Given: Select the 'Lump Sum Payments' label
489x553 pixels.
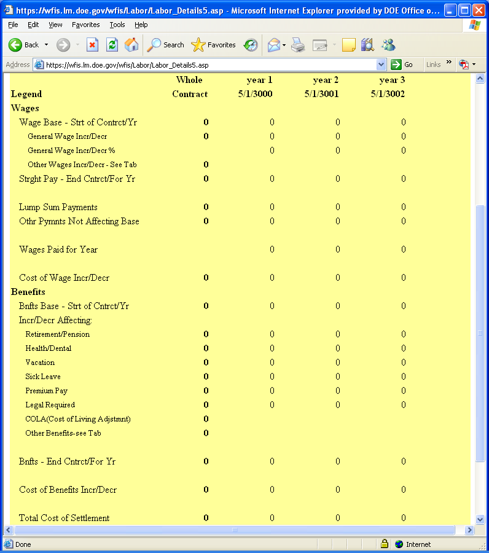Looking at the screenshot, I should coord(58,207).
